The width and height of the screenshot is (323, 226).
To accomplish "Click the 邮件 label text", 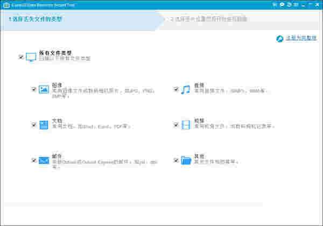I will (57, 156).
